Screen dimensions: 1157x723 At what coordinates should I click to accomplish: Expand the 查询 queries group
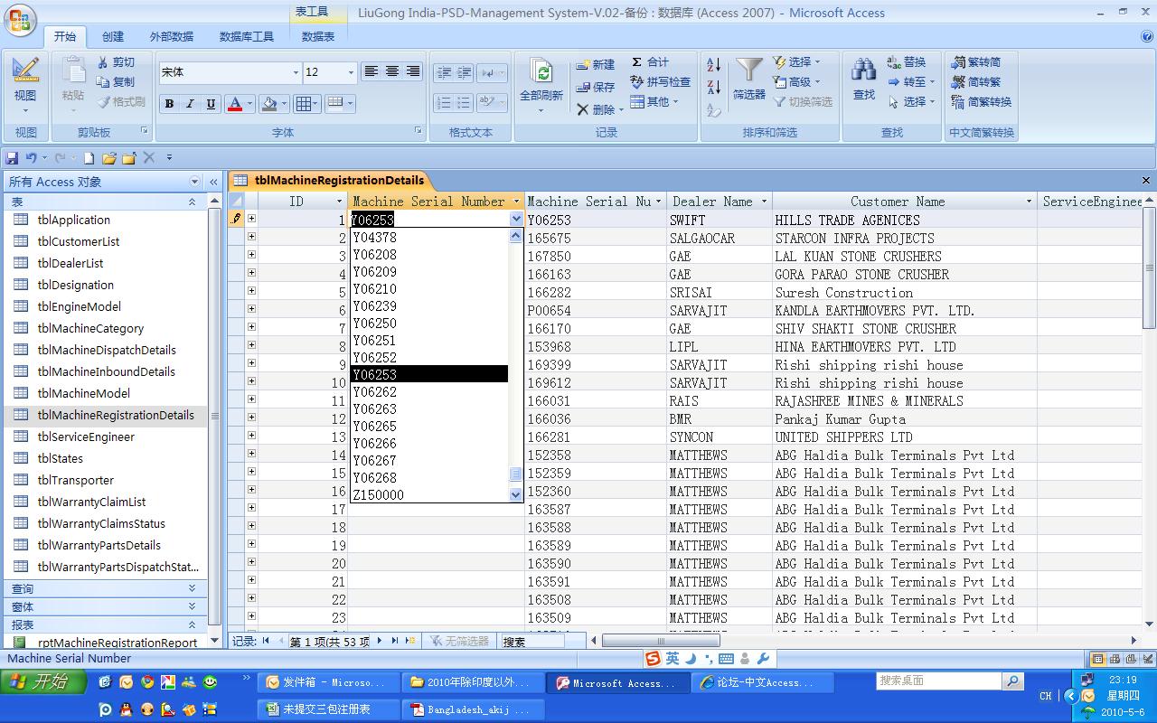[x=192, y=588]
